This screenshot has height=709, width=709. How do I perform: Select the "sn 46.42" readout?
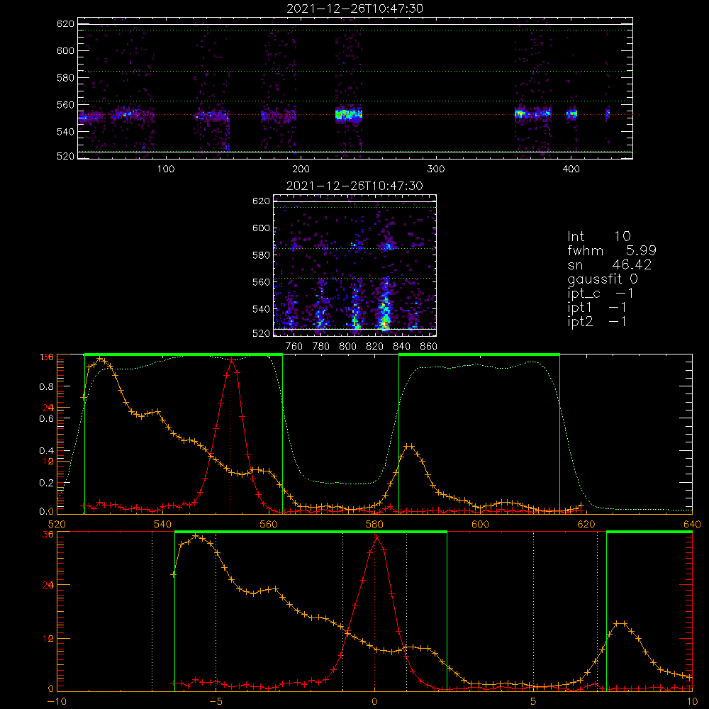click(610, 264)
